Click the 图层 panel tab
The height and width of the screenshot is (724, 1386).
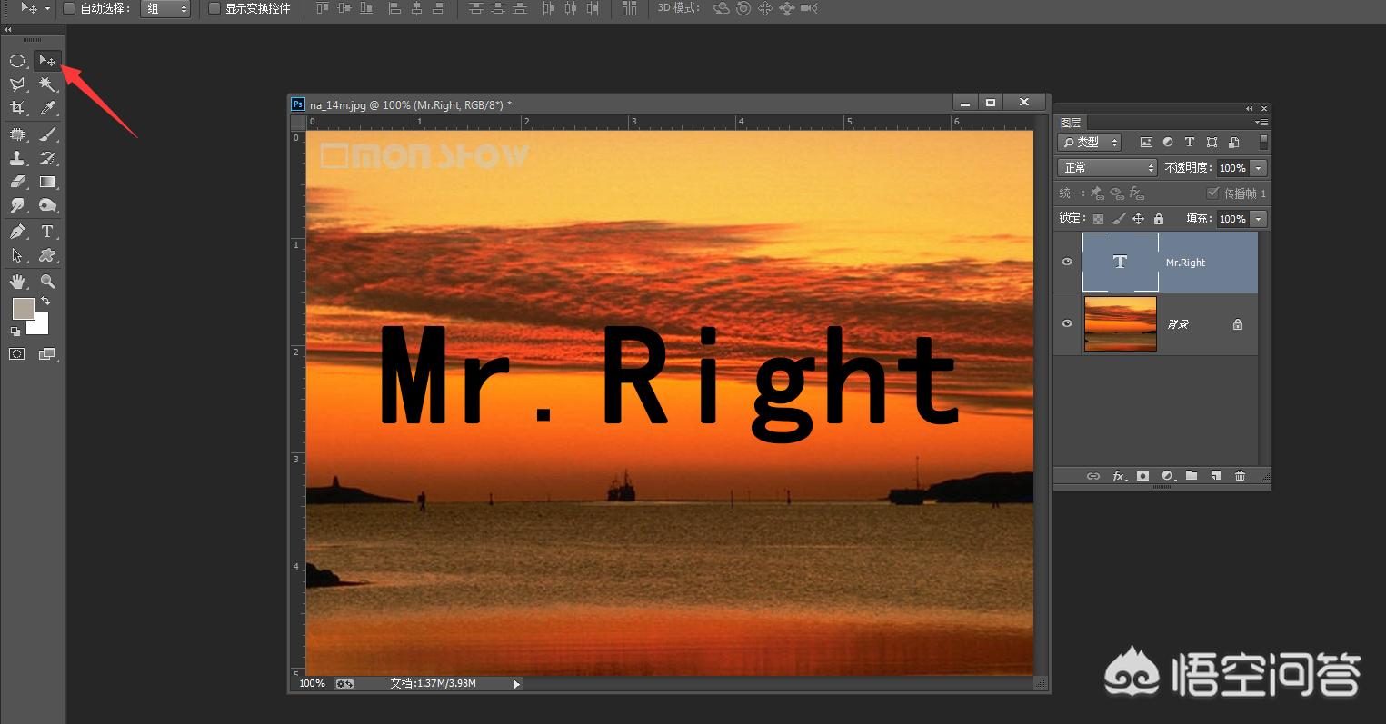(1071, 123)
